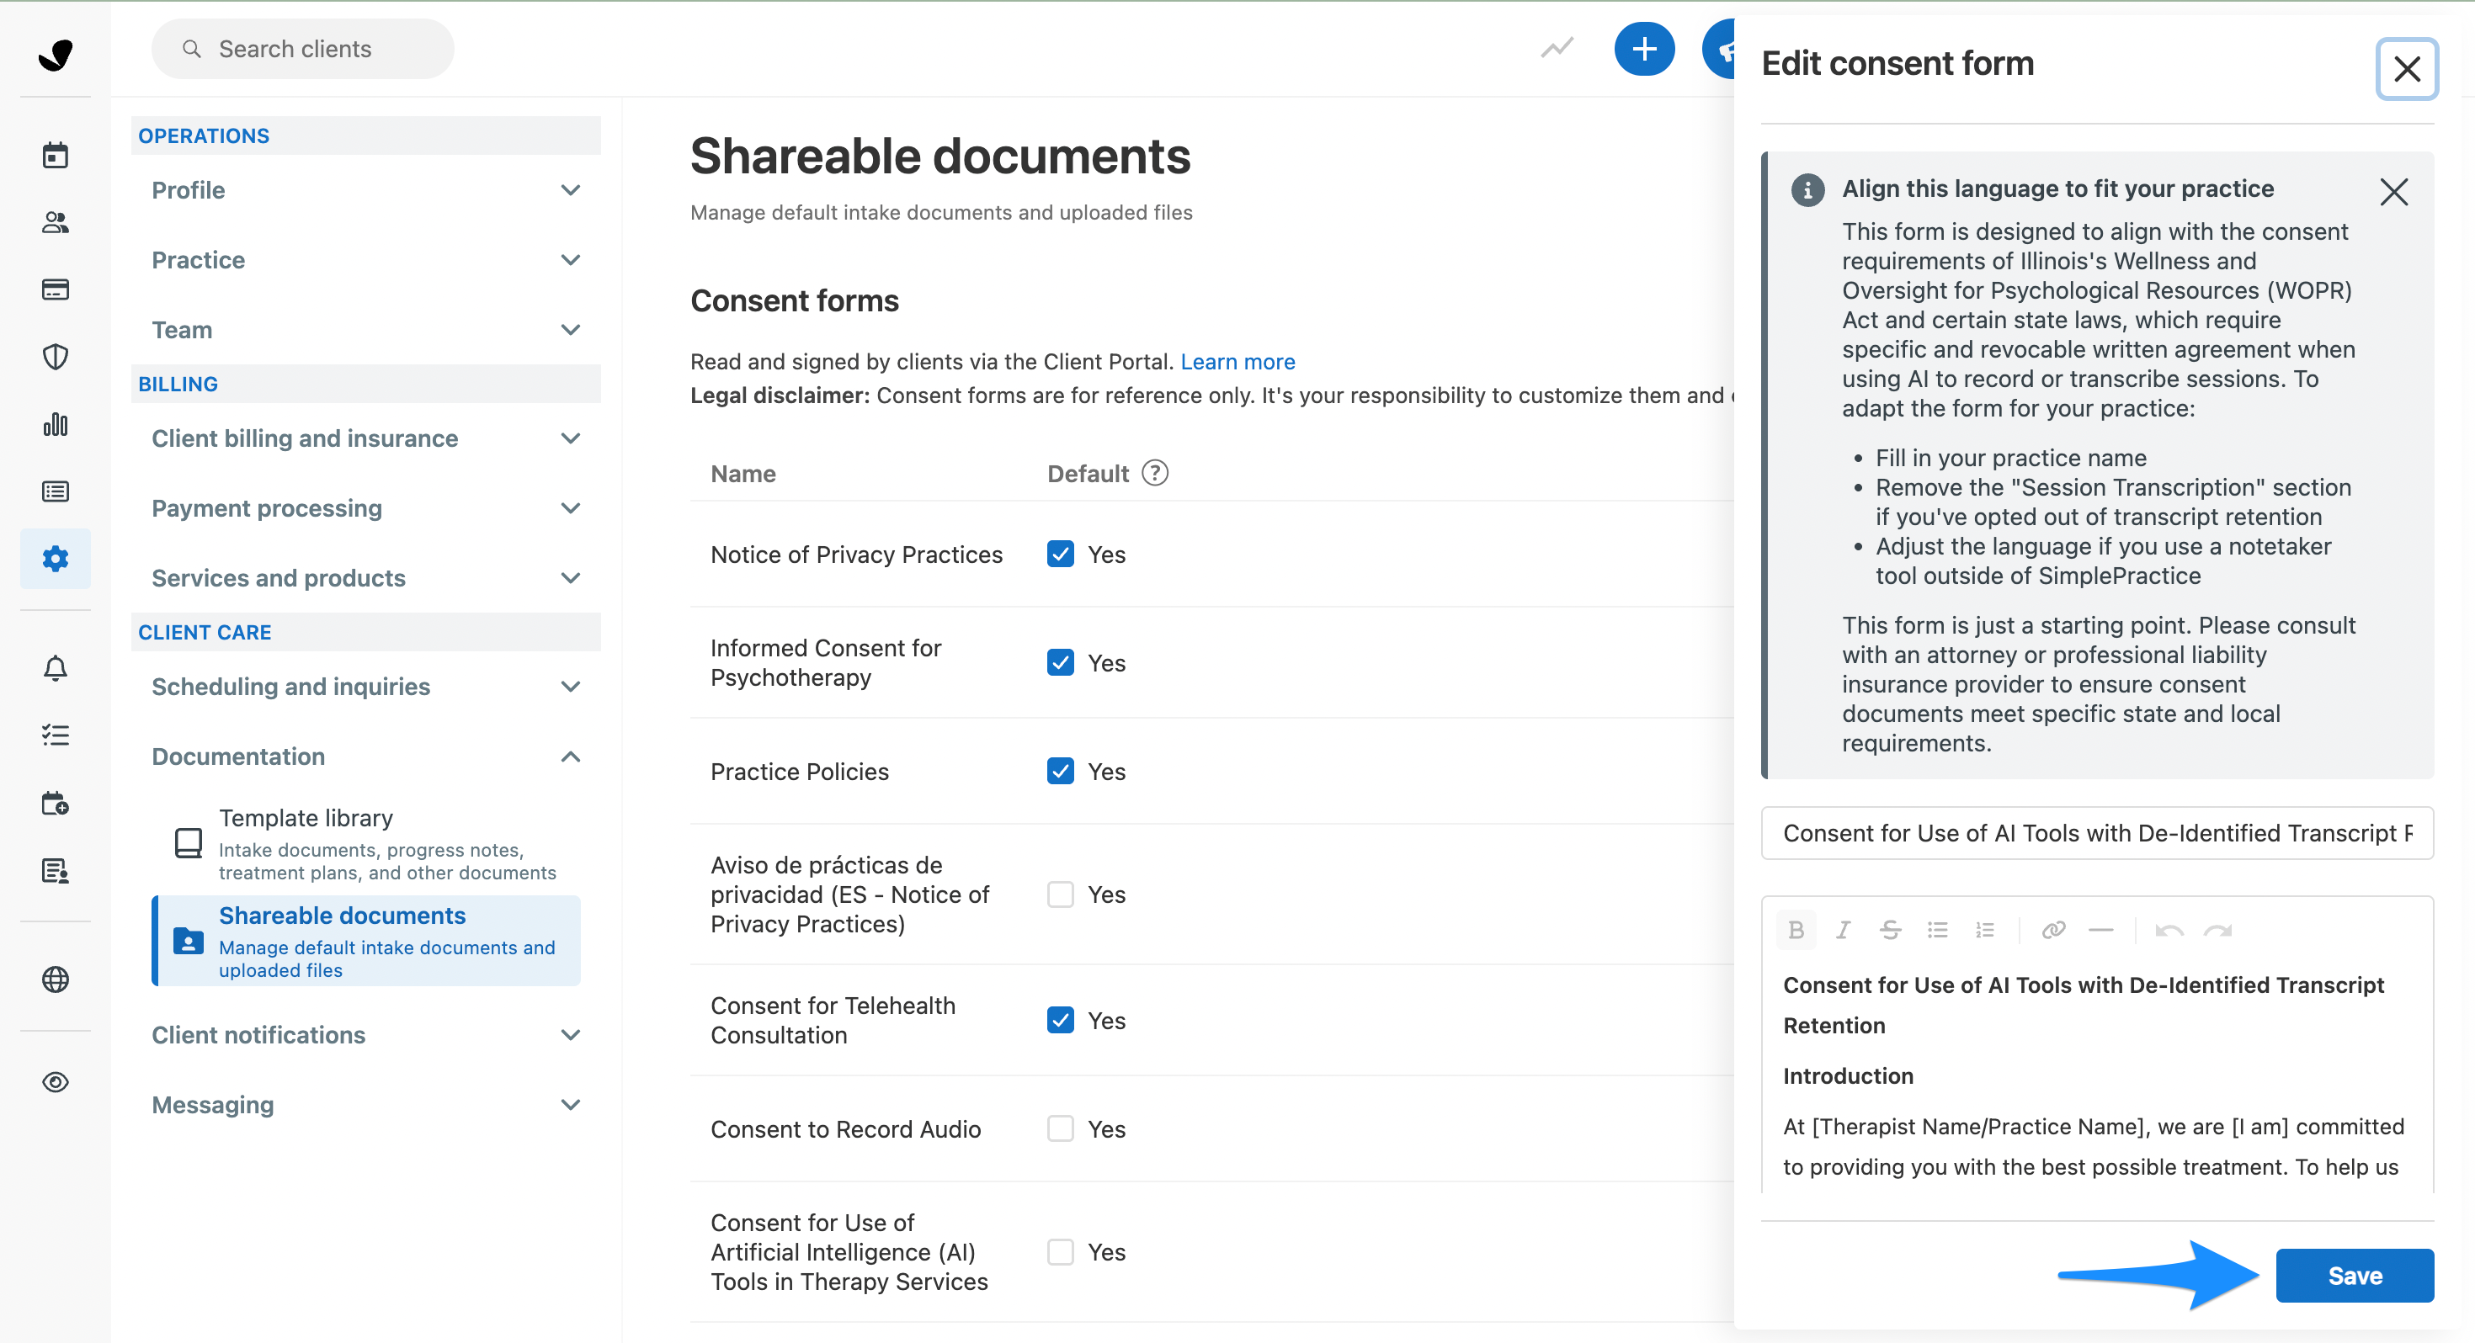Uncheck Informed Consent for Psychotherapy default
Viewport: 2475px width, 1343px height.
1060,662
